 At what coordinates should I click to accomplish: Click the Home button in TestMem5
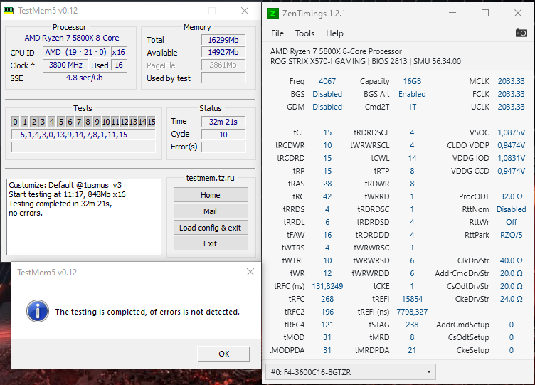click(211, 195)
